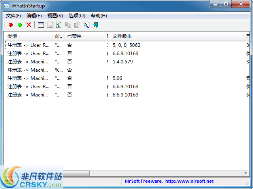Minimize the WhatInStartup window
The width and height of the screenshot is (253, 189).
point(215,4)
